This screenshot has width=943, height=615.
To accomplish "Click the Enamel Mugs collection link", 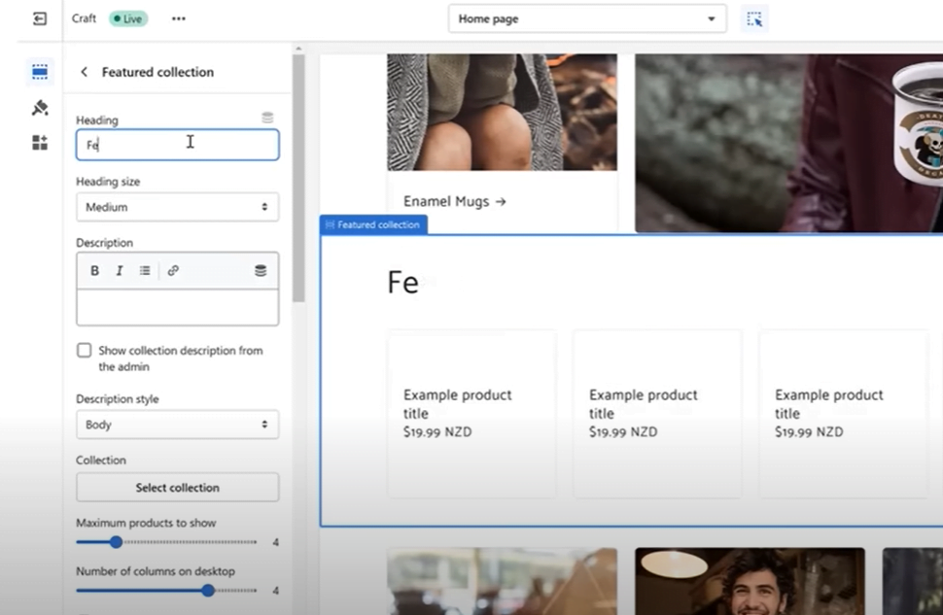I will click(455, 201).
